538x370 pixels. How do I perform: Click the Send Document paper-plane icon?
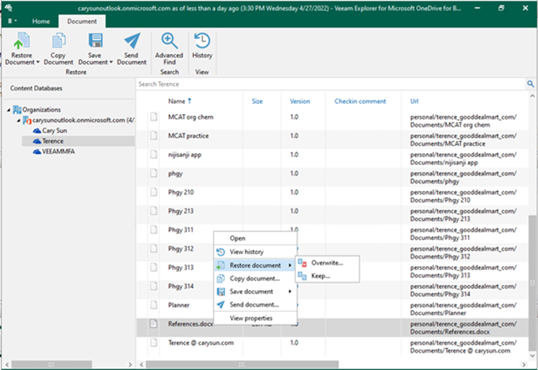132,41
